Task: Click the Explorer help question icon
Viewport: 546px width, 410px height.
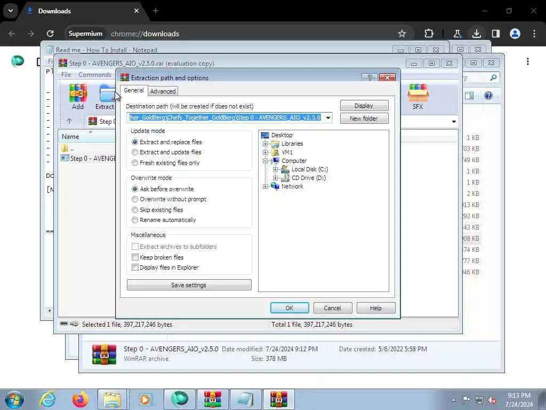Action: pos(488,96)
